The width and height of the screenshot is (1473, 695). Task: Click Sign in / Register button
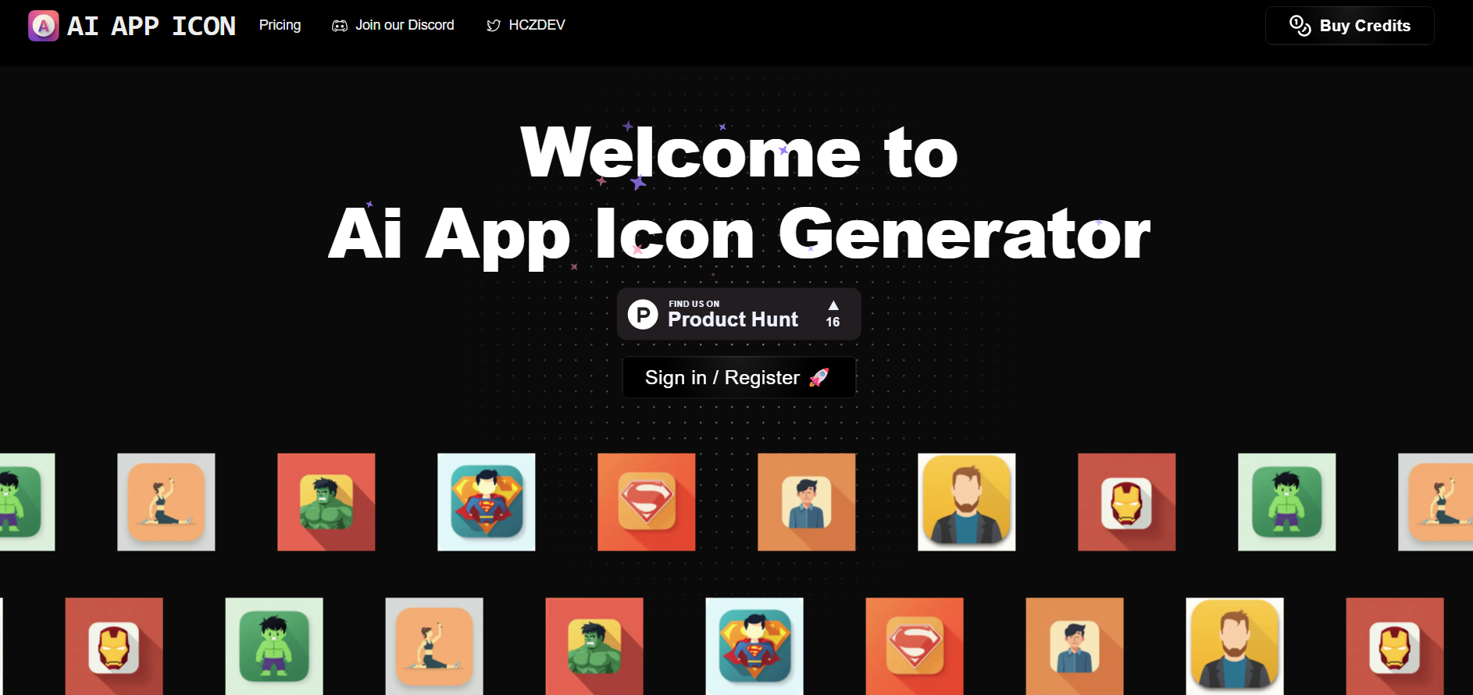pos(739,377)
